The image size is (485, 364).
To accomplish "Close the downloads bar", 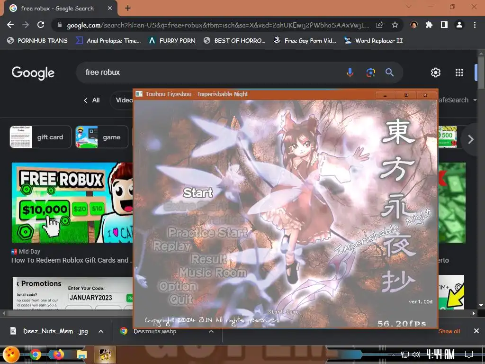I will tap(476, 331).
